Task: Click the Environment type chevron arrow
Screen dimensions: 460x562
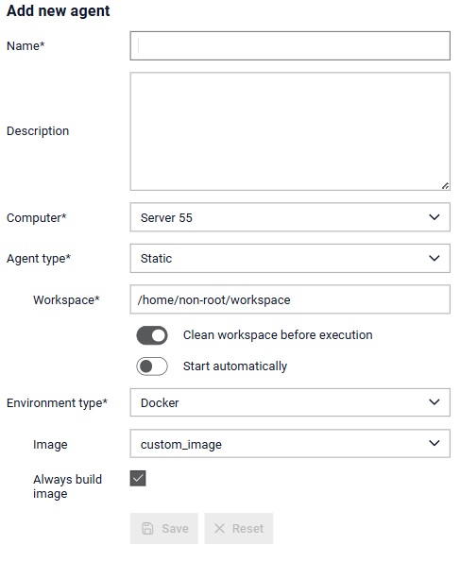Action: 434,402
